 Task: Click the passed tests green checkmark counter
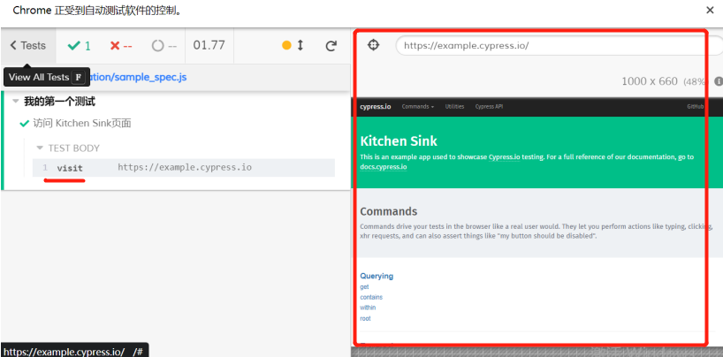pyautogui.click(x=79, y=46)
